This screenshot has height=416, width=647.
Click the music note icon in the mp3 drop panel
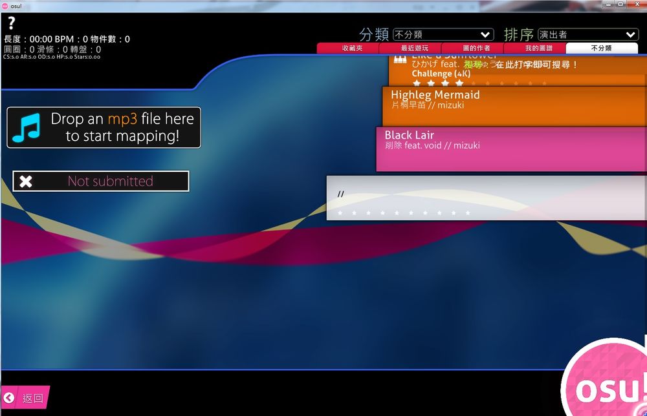(26, 127)
